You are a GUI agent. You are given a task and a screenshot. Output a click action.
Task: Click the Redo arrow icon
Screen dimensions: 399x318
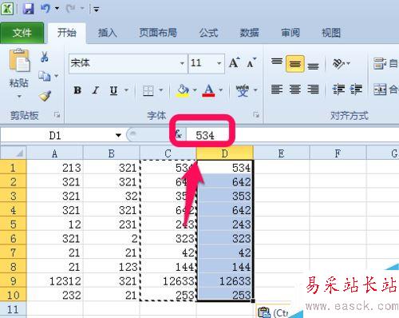coord(70,9)
